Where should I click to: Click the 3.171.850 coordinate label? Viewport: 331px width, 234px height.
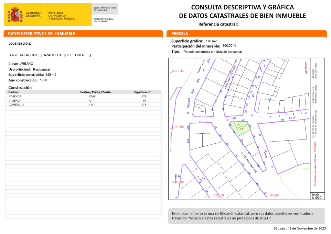pos(178,71)
